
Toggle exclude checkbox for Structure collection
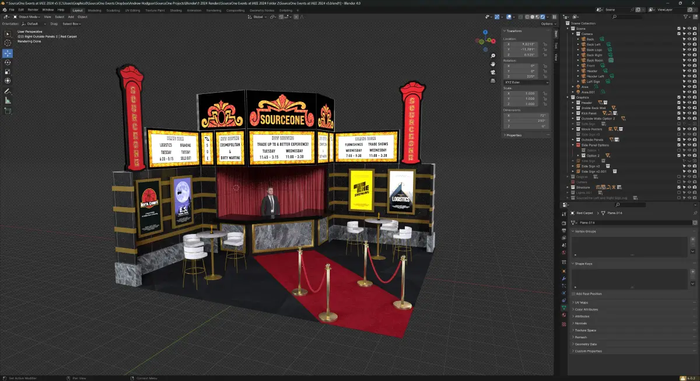(678, 187)
